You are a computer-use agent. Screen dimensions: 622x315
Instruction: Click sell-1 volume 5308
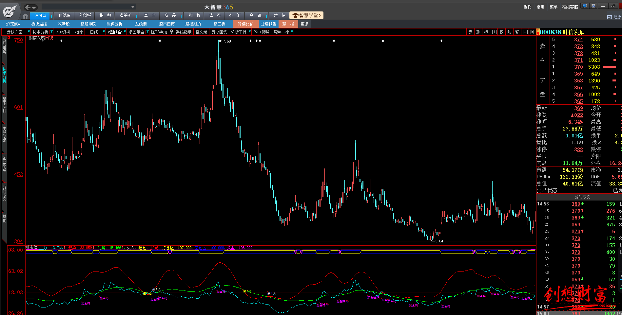click(594, 67)
